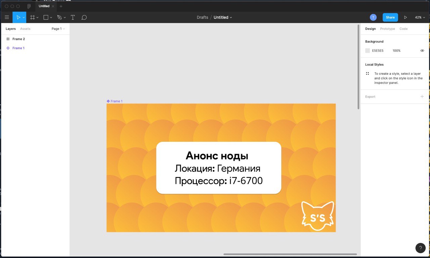
Task: Click the canvas vertical scrollbar
Action: click(358, 67)
